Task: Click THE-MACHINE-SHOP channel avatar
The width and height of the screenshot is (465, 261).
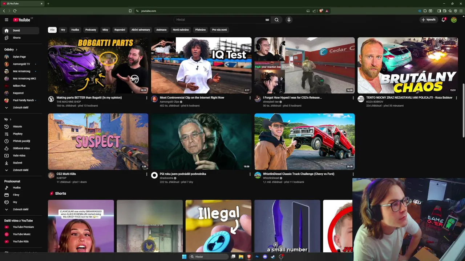Action: click(x=51, y=99)
